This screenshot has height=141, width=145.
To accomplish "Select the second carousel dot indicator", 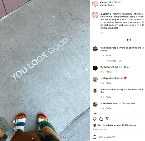I will 34,138.
